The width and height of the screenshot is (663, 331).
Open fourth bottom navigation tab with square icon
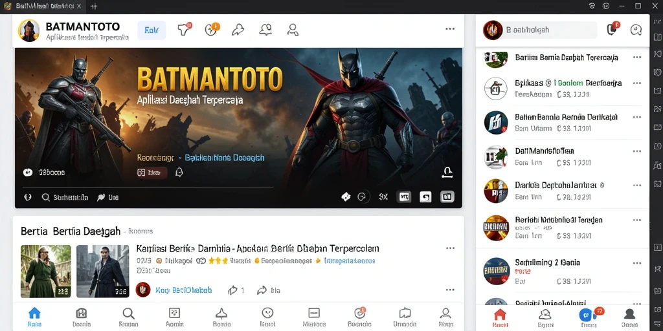(175, 317)
